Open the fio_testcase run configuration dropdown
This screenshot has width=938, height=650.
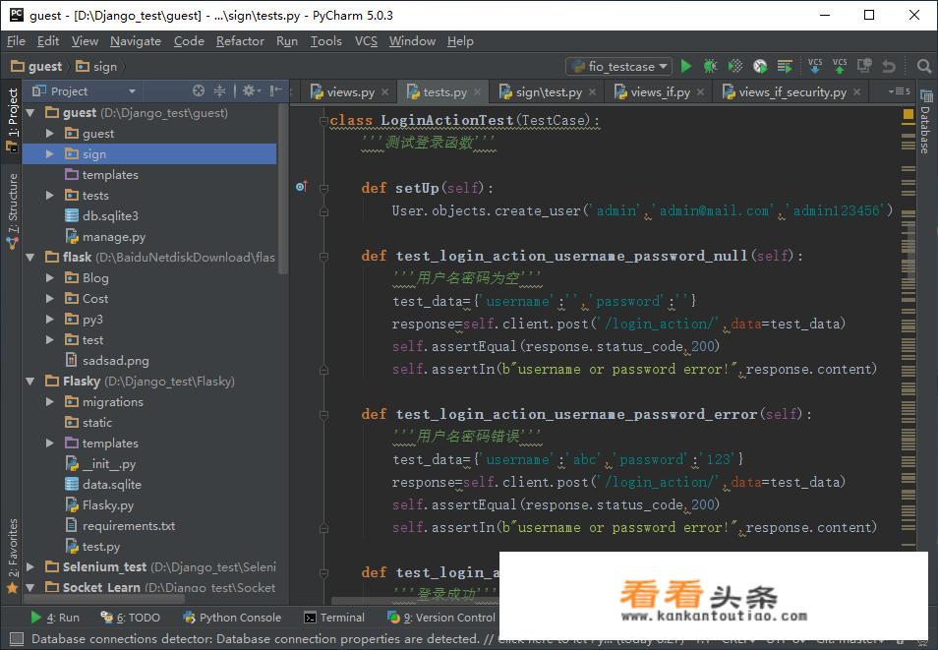coord(619,67)
